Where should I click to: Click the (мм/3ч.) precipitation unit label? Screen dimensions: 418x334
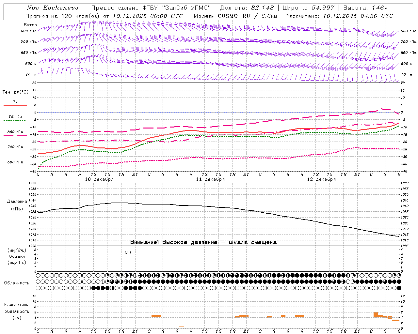pos(17,250)
